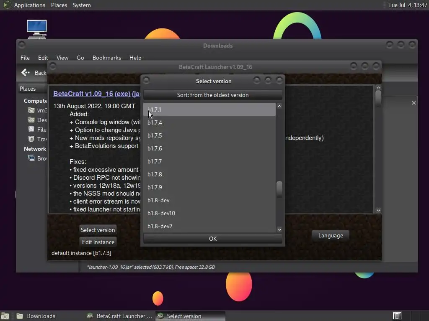Open the Help menu in Downloads window
Image resolution: width=429 pixels, height=321 pixels.
135,58
